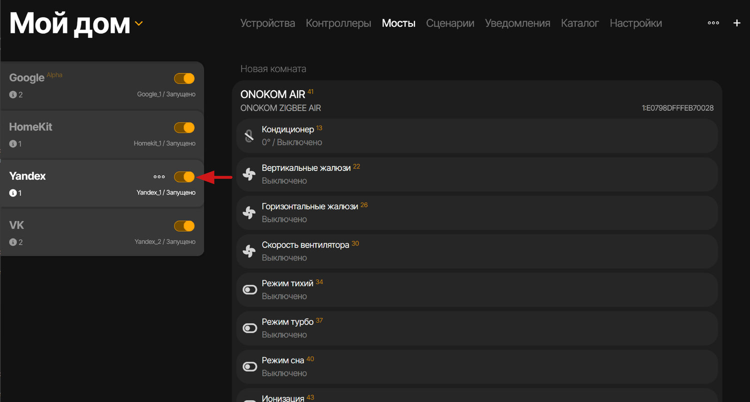Viewport: 750px width, 402px height.
Task: Turn off the HomeKit bridge switch
Action: click(184, 128)
